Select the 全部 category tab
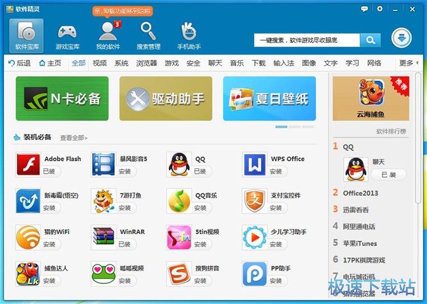 79,63
